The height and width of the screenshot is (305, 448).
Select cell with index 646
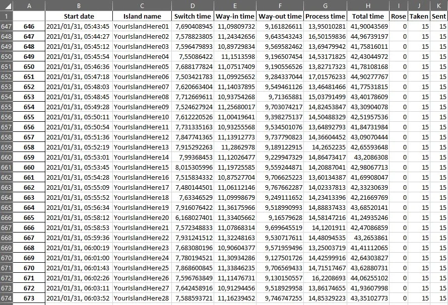click(29, 27)
